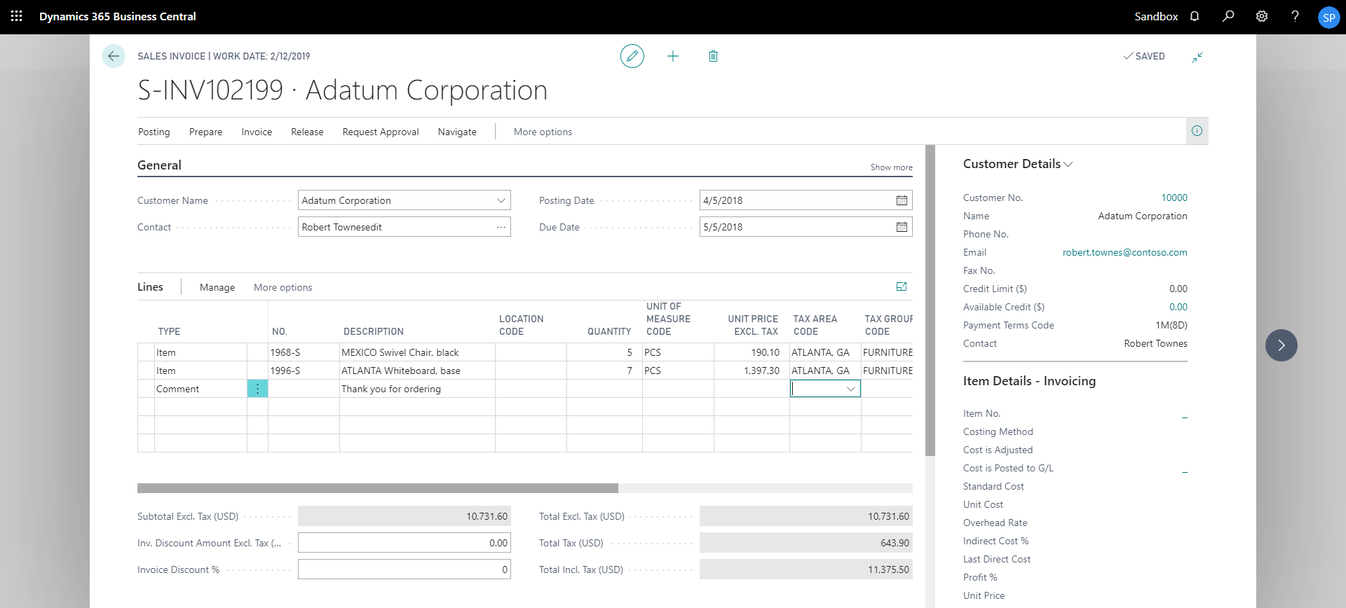Click the Invoice Discount % input field
Screen dimensions: 1346x608
click(x=404, y=569)
